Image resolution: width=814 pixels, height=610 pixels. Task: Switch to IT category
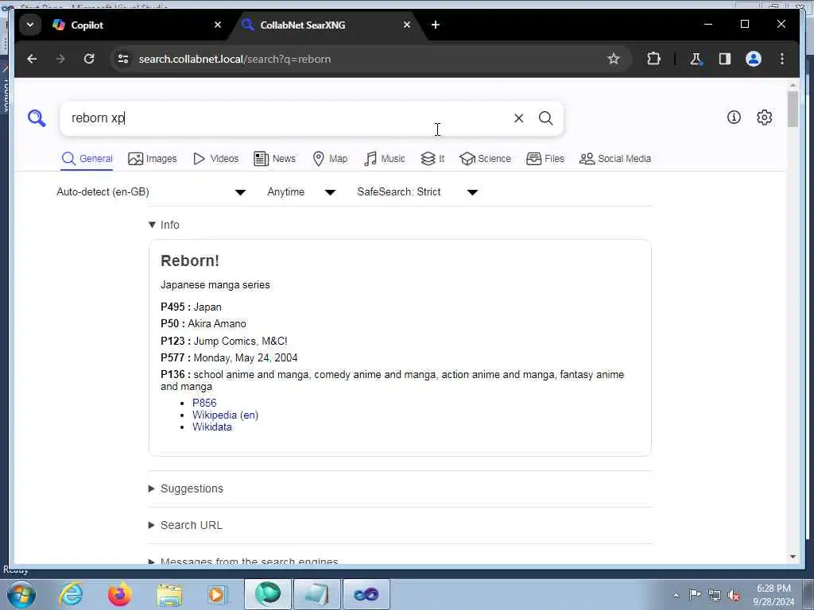coord(432,159)
